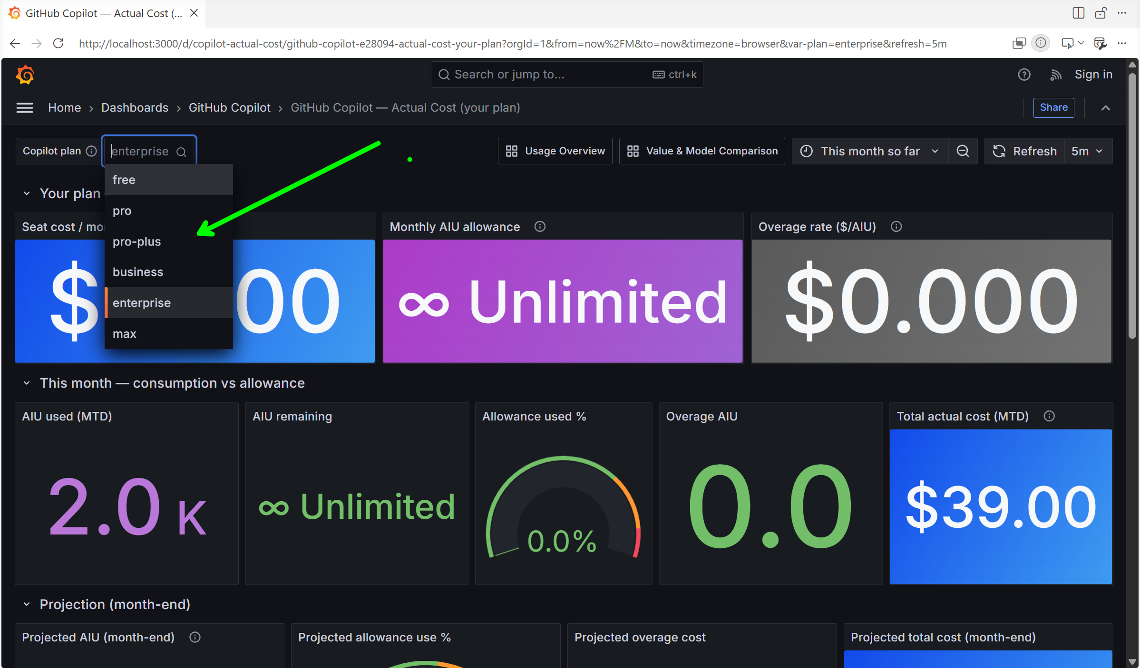Click the Overage AIU panel title
This screenshot has height=668, width=1140.
[702, 416]
